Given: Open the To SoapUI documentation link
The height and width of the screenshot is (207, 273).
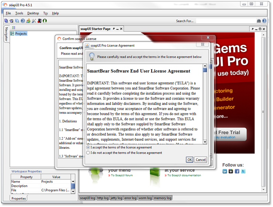Looking at the screenshot, I should [184, 176].
